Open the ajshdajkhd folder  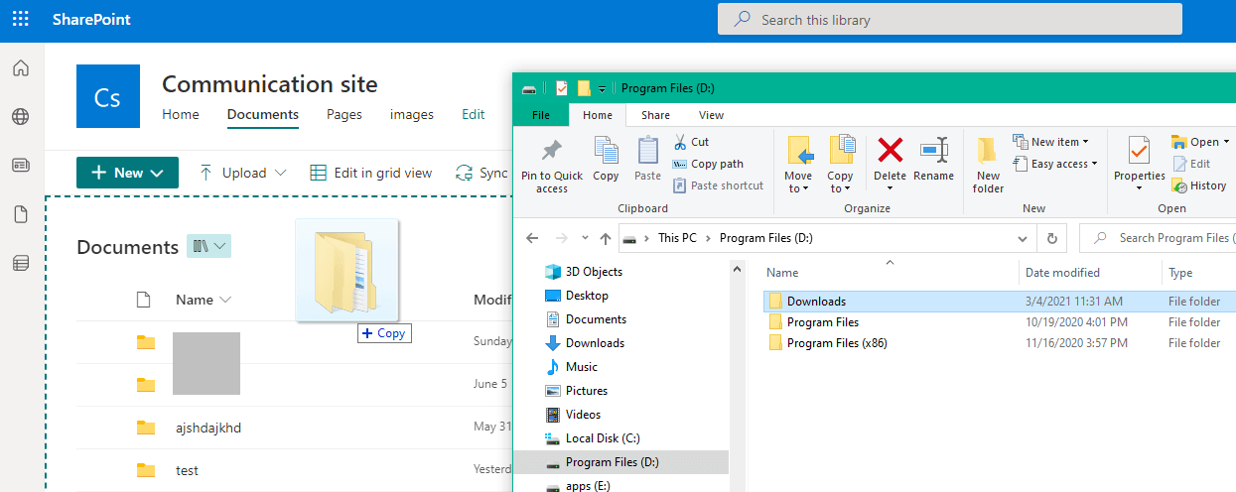(208, 428)
